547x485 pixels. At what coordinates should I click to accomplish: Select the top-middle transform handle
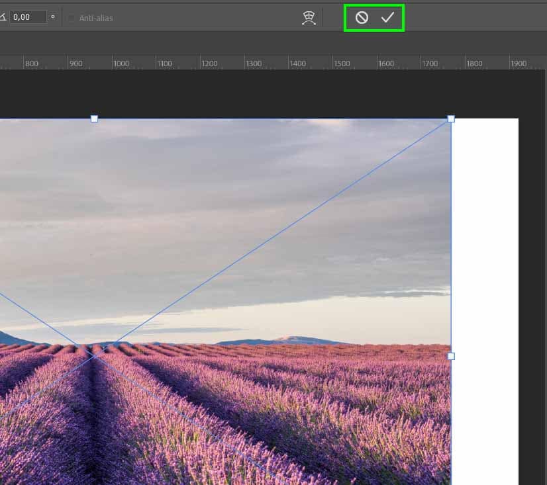pos(94,119)
